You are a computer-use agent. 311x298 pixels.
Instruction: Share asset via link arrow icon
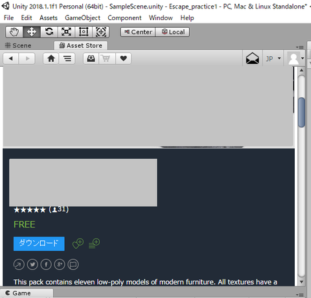coord(19,264)
